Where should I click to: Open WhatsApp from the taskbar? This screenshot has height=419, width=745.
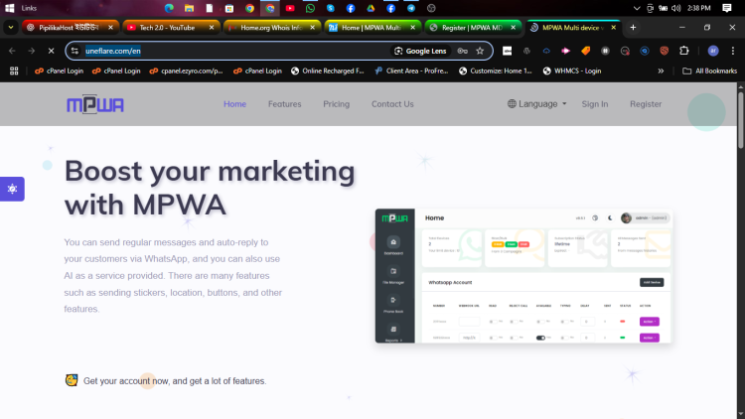(310, 8)
